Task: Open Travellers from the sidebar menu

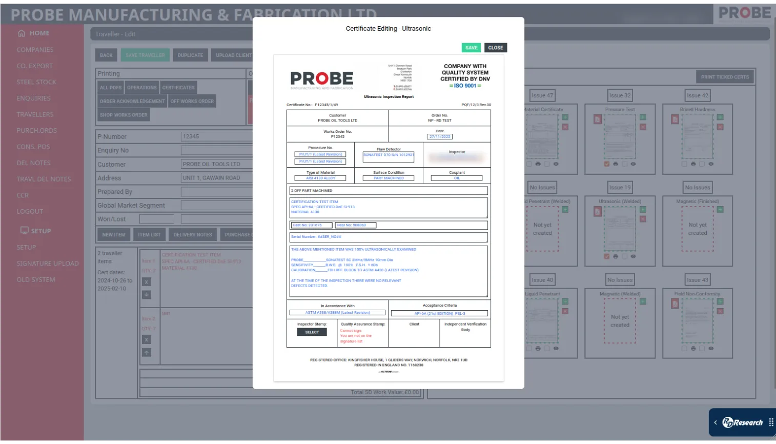Action: coord(35,114)
